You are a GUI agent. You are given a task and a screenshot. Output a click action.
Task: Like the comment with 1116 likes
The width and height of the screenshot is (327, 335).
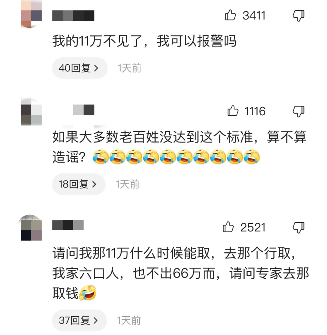(x=233, y=111)
